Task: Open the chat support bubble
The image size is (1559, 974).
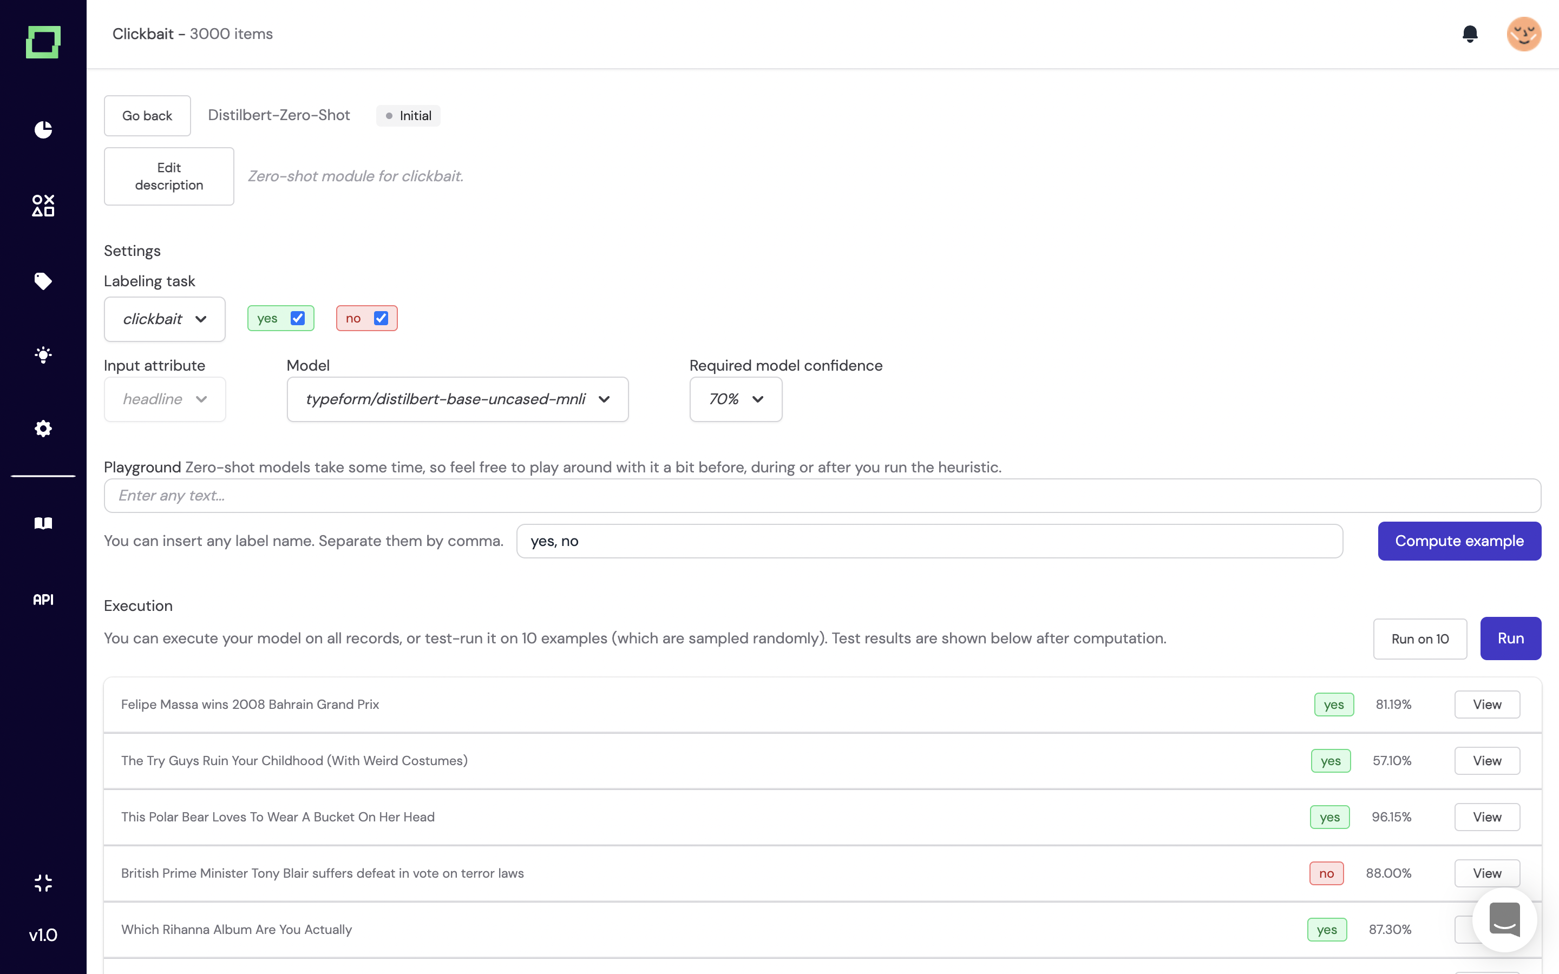Action: [x=1504, y=919]
